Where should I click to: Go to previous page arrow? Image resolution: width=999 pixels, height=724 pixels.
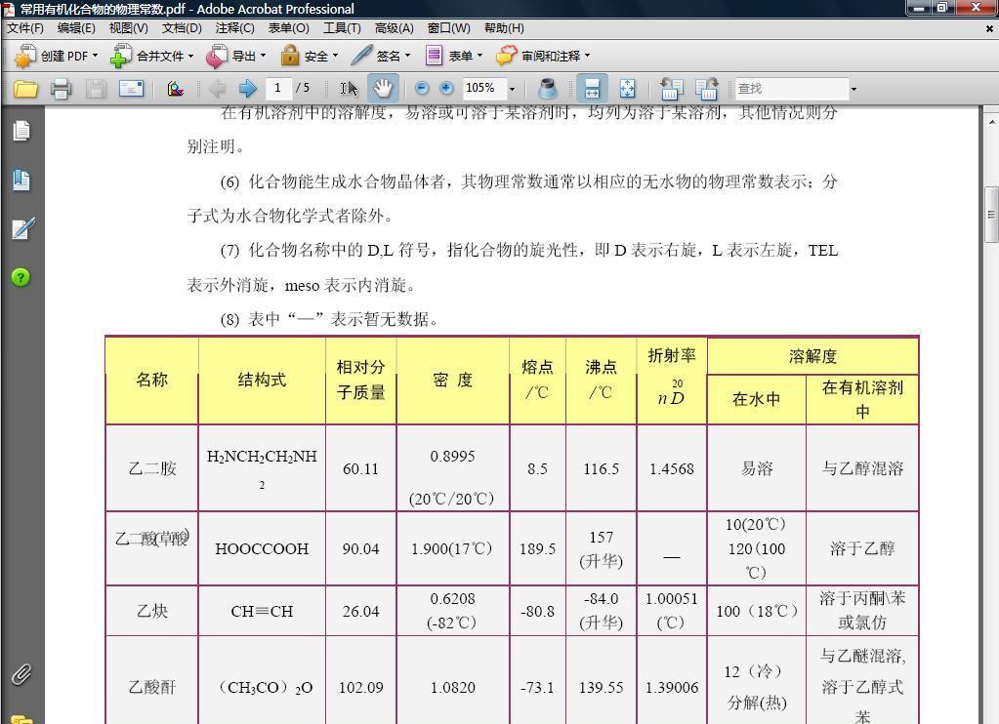click(217, 89)
